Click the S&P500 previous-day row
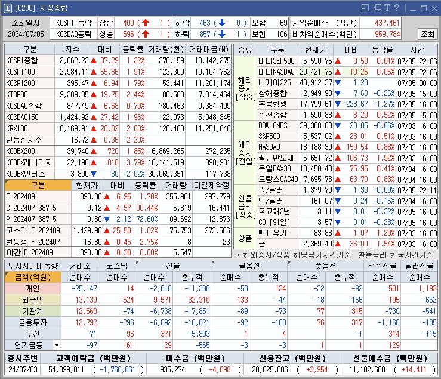This screenshot has width=441, height=379. [347, 137]
